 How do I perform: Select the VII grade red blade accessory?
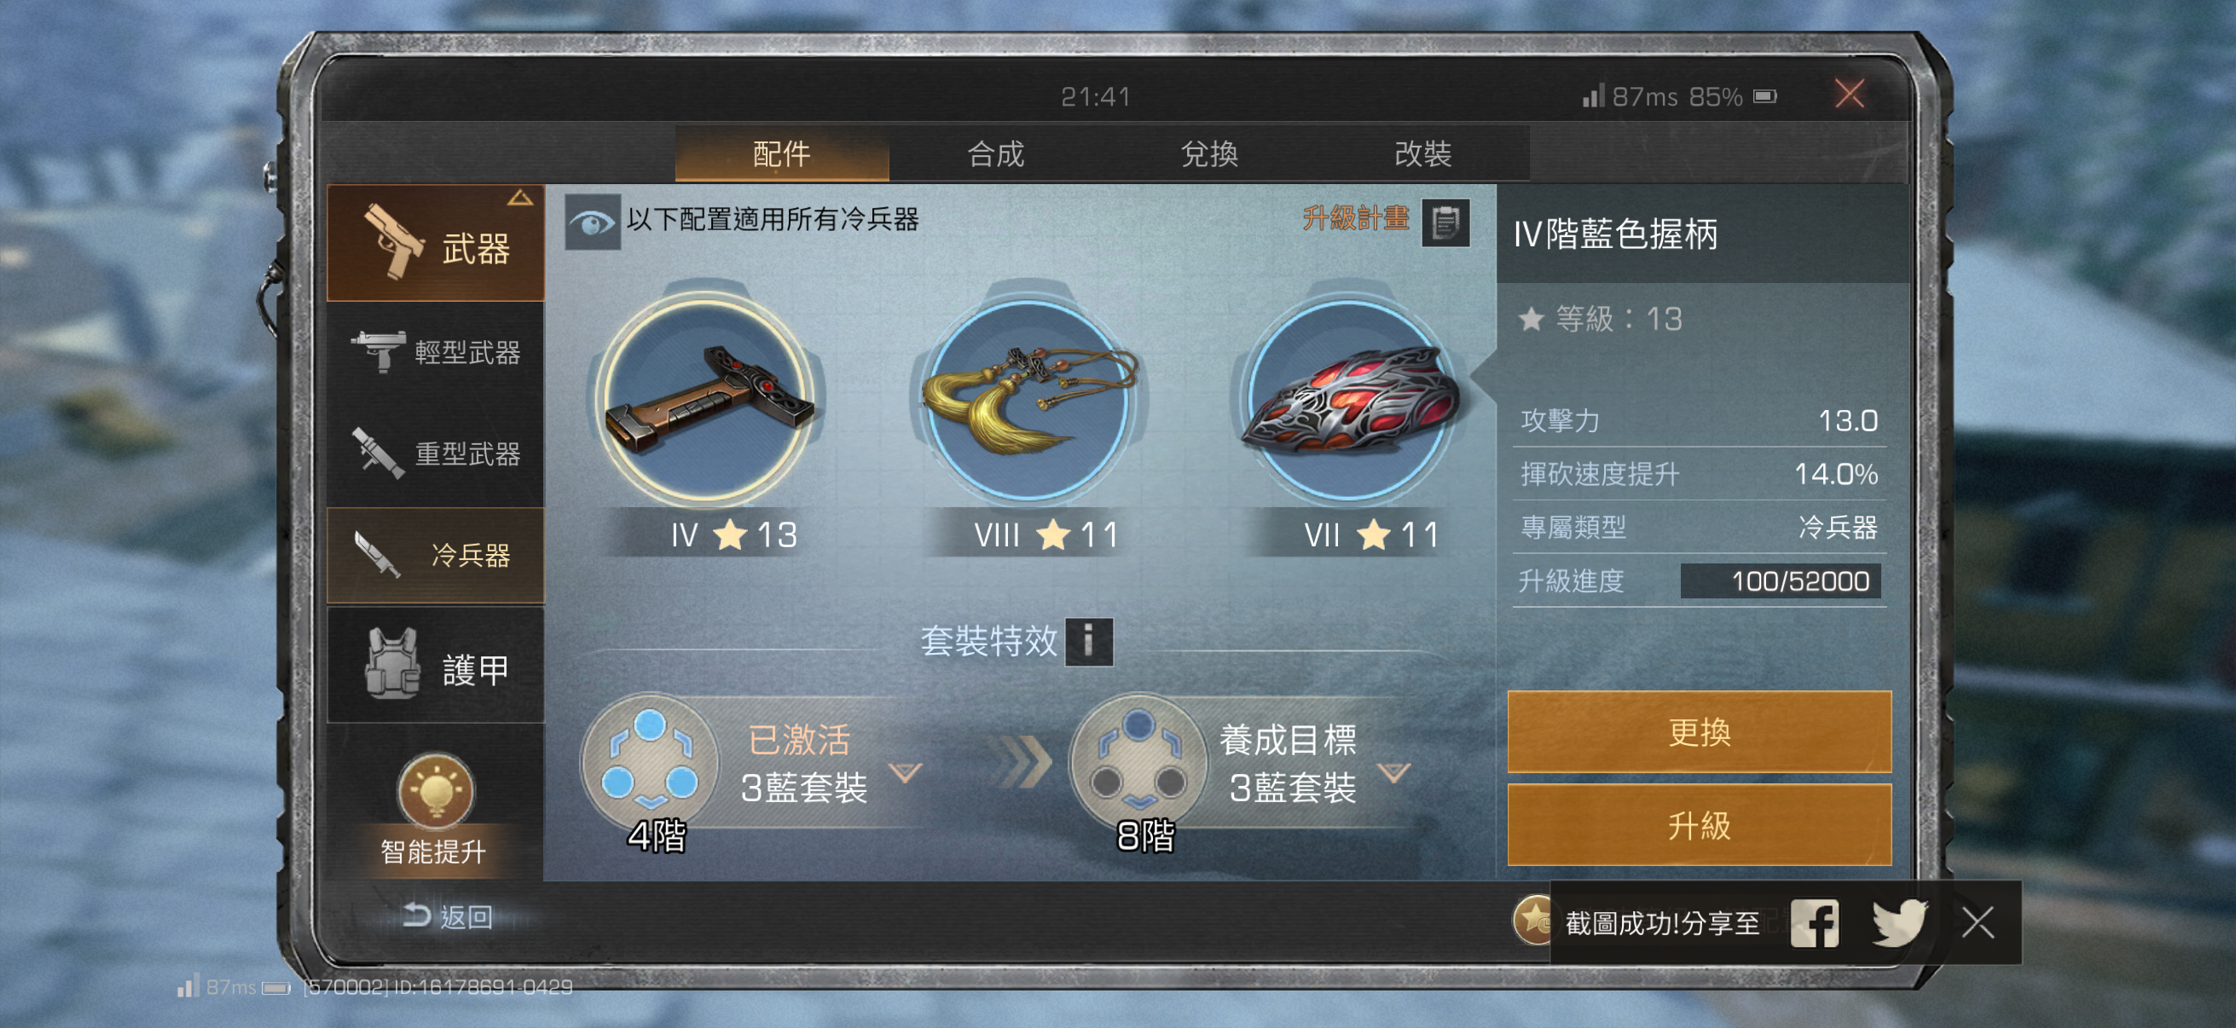click(x=1348, y=401)
